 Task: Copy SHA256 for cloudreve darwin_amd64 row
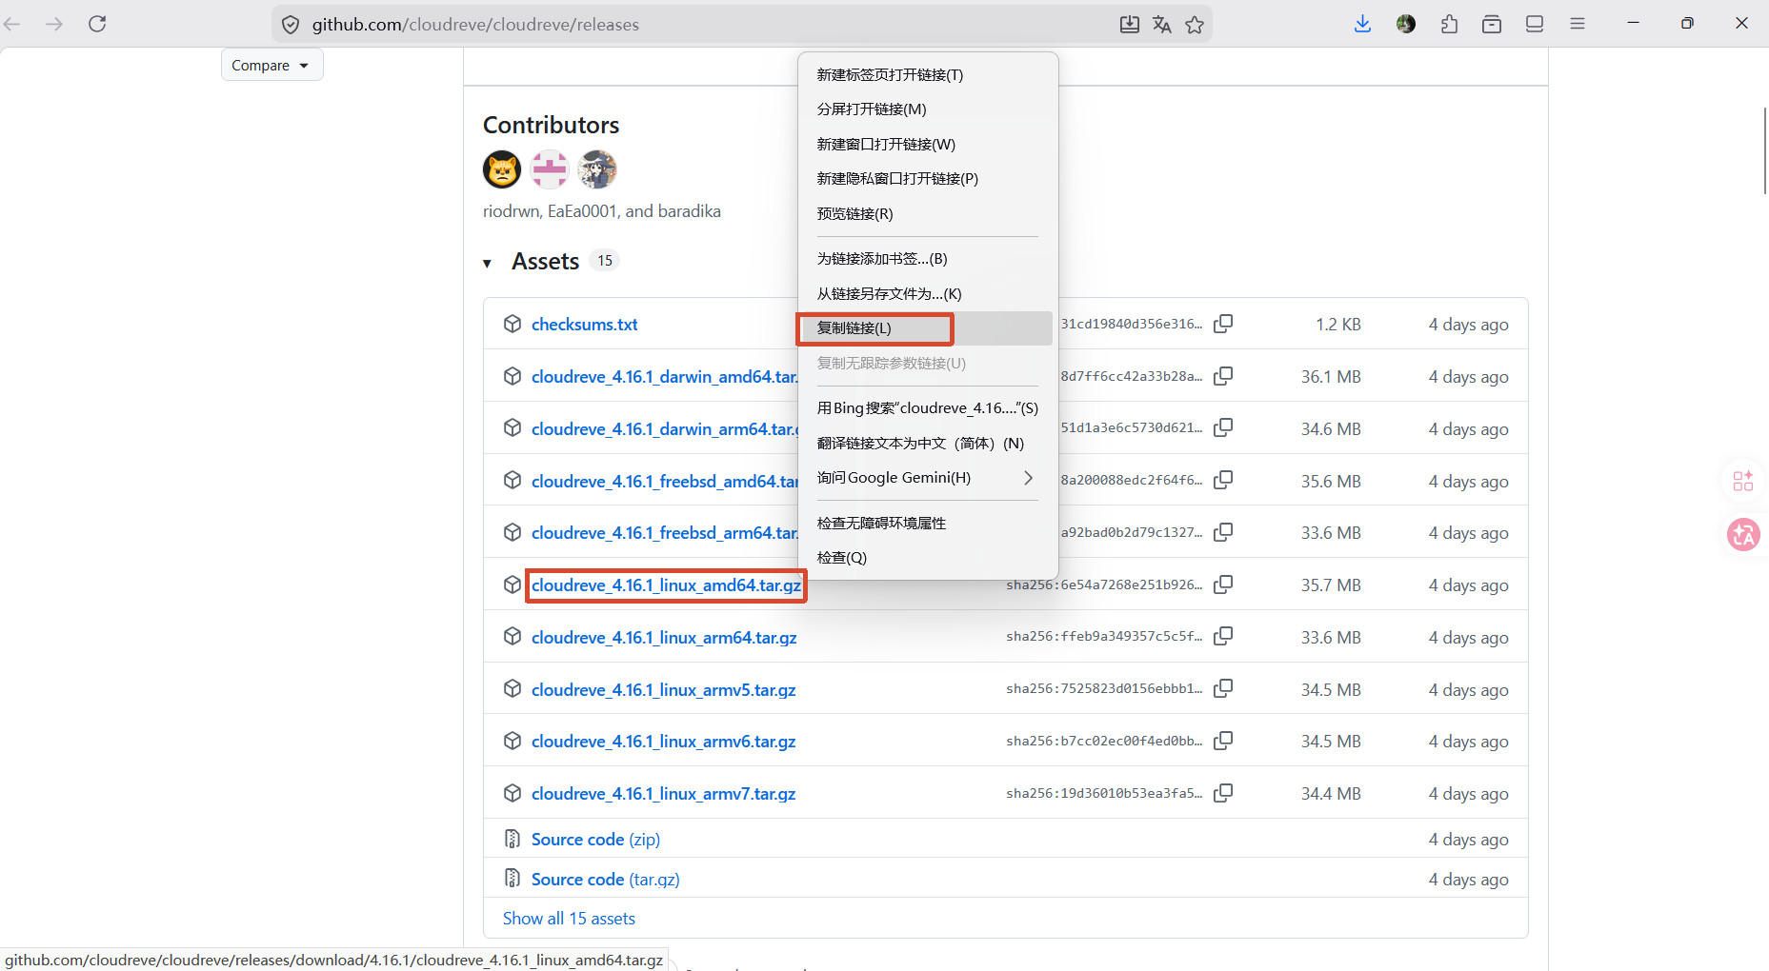pyautogui.click(x=1223, y=376)
